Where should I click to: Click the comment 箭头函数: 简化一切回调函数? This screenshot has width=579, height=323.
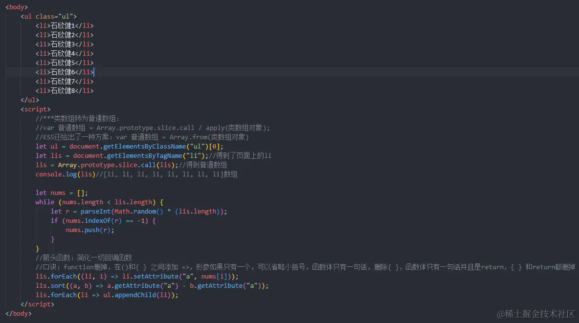click(84, 258)
